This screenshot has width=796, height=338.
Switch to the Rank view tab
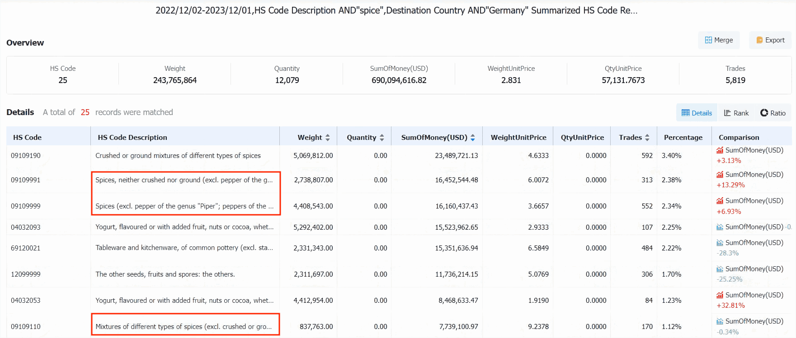(x=736, y=113)
